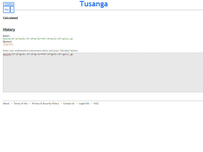This screenshot has height=152, width=203.
Task: Click the f(x) functions button
Action: coord(6,10)
